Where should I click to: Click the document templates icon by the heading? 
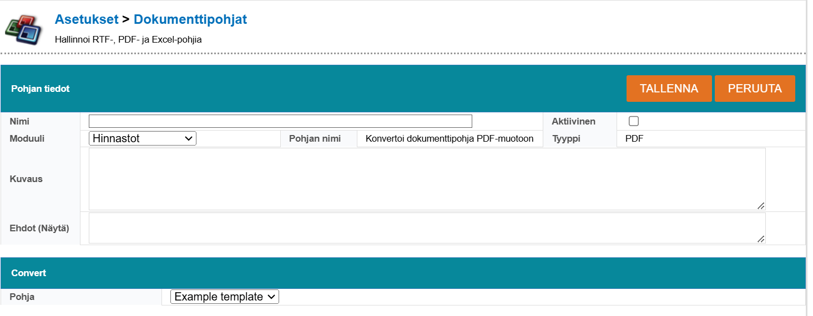point(24,28)
